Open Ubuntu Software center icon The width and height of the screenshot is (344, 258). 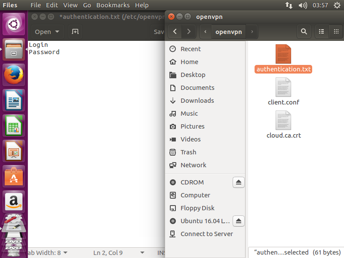tap(14, 177)
